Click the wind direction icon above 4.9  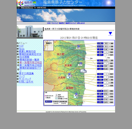point(76,94)
